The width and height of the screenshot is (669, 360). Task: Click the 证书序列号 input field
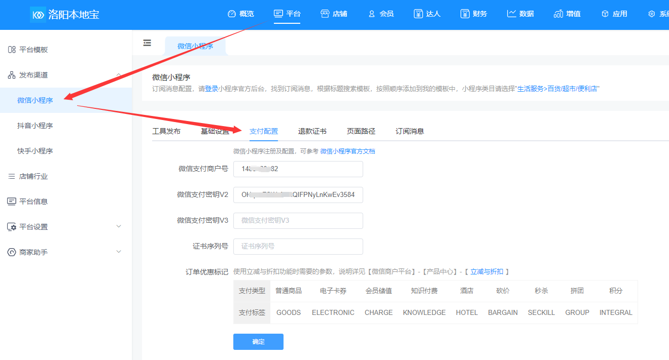pyautogui.click(x=298, y=247)
